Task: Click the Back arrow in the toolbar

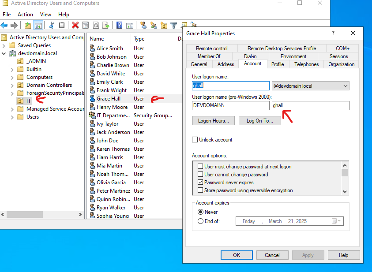Action: (4, 25)
